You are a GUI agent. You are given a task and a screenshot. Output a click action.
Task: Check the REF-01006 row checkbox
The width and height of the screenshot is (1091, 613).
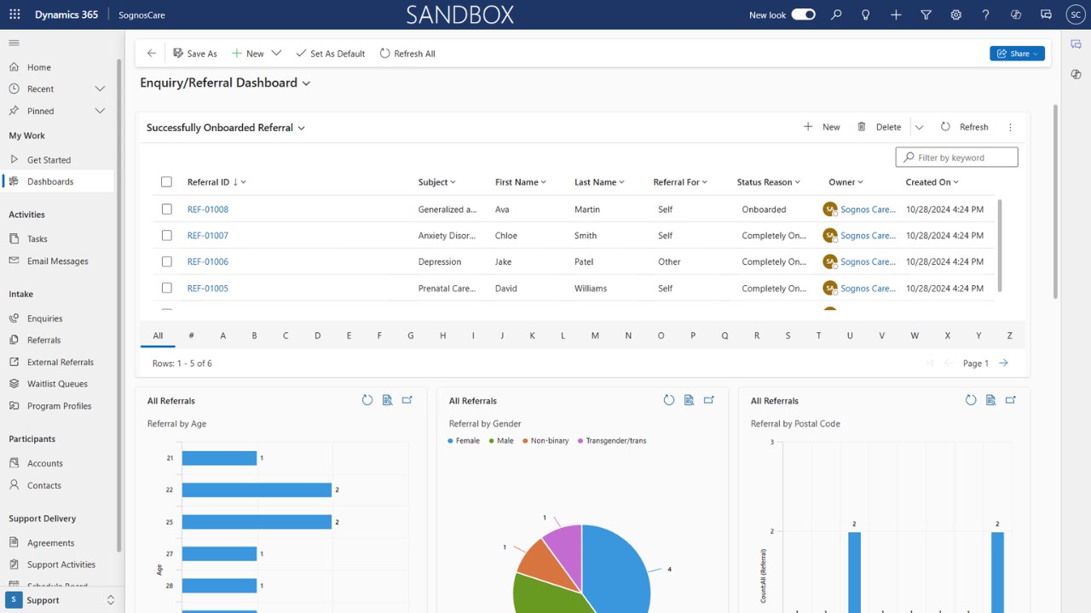(x=166, y=261)
